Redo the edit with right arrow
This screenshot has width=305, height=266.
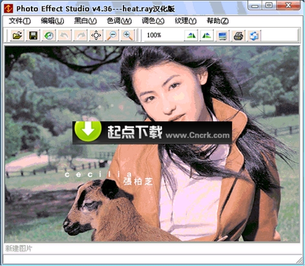(x=80, y=36)
